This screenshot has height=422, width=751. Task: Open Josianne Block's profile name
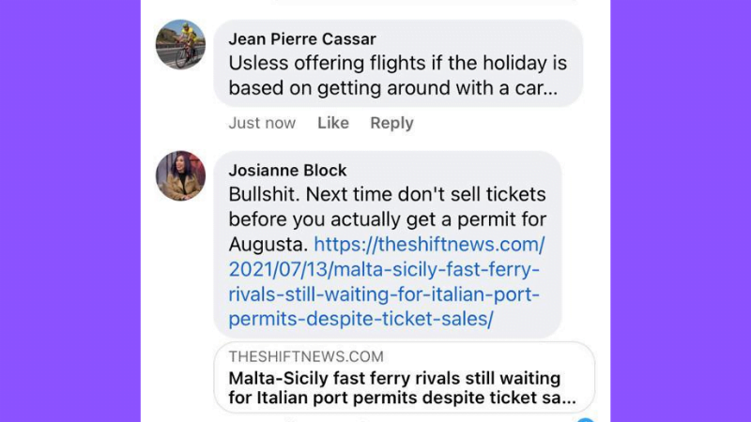[x=287, y=171]
